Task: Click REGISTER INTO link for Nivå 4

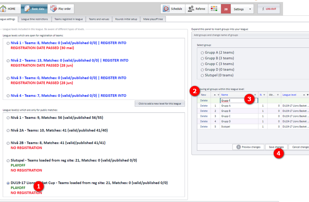Action: click(113, 96)
